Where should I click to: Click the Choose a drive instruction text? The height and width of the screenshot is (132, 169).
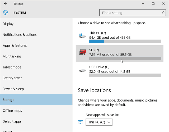point(112,23)
